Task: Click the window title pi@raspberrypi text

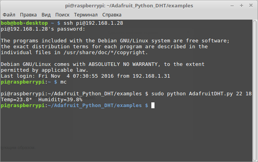Action: [129, 6]
